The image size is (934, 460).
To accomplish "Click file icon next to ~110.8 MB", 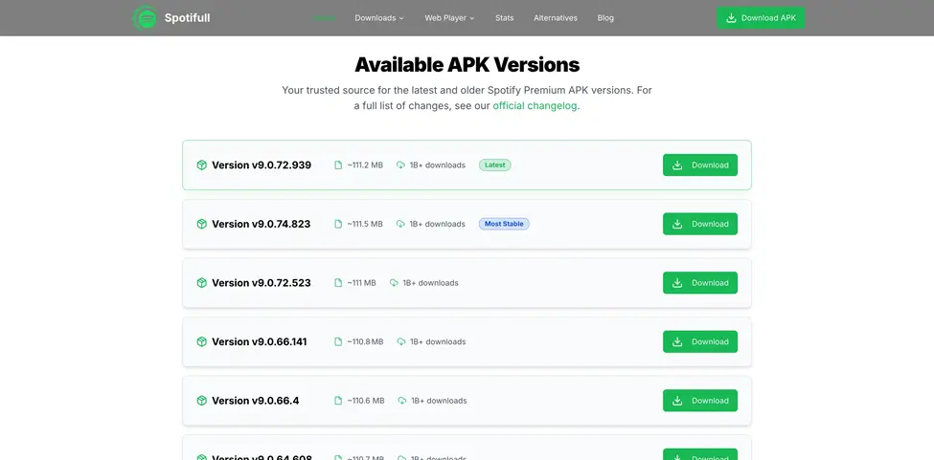I will 338,341.
